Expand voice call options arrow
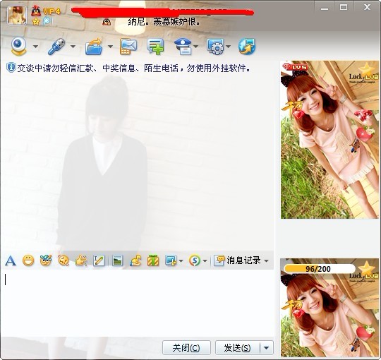This screenshot has width=381, height=360. click(x=73, y=47)
